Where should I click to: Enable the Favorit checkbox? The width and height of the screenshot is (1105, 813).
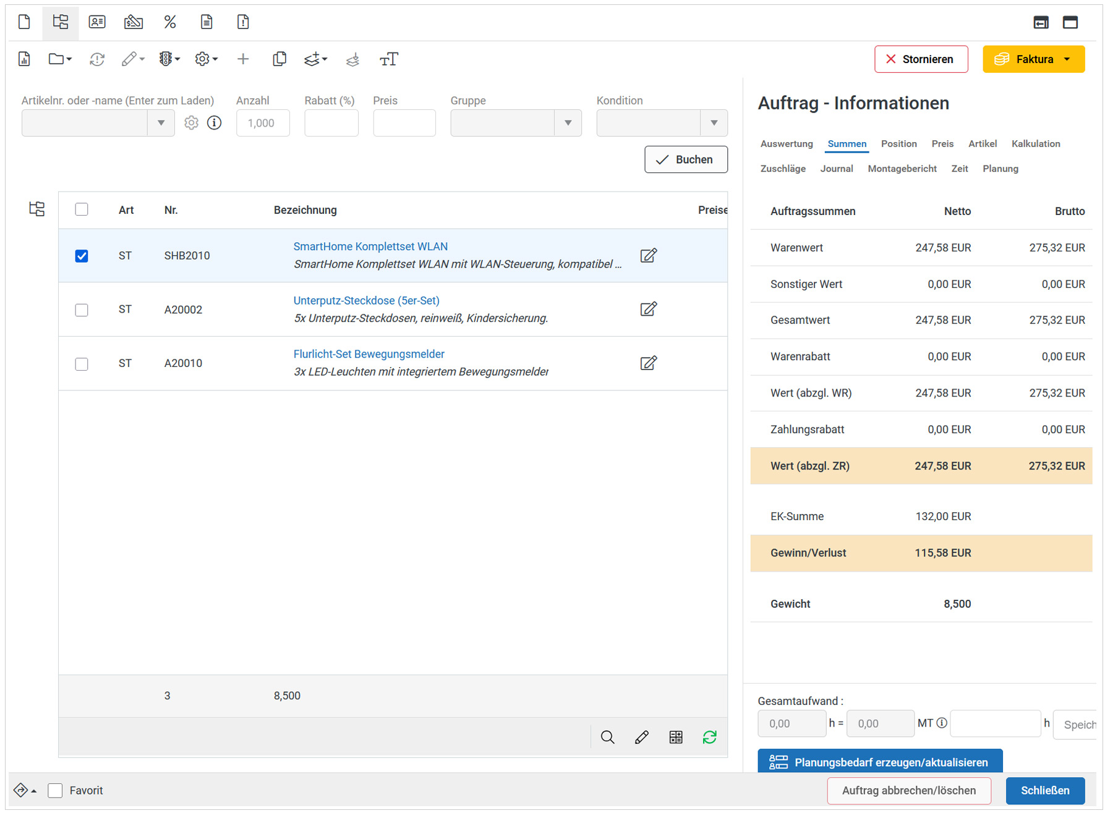(56, 791)
